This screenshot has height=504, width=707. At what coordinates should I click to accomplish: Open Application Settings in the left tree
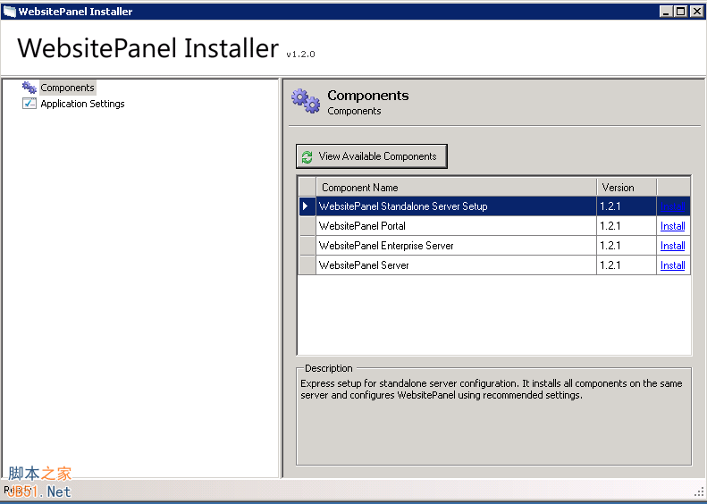point(82,104)
